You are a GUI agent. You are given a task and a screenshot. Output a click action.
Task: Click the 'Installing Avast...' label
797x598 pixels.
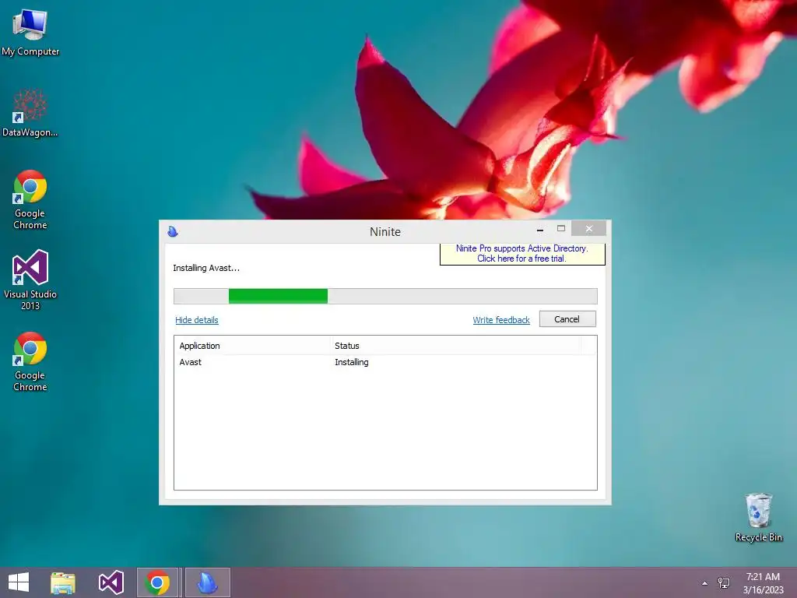[205, 268]
